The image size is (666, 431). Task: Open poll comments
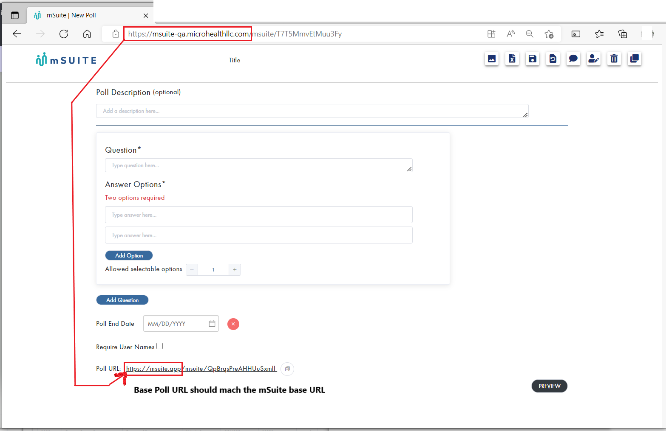[573, 59]
